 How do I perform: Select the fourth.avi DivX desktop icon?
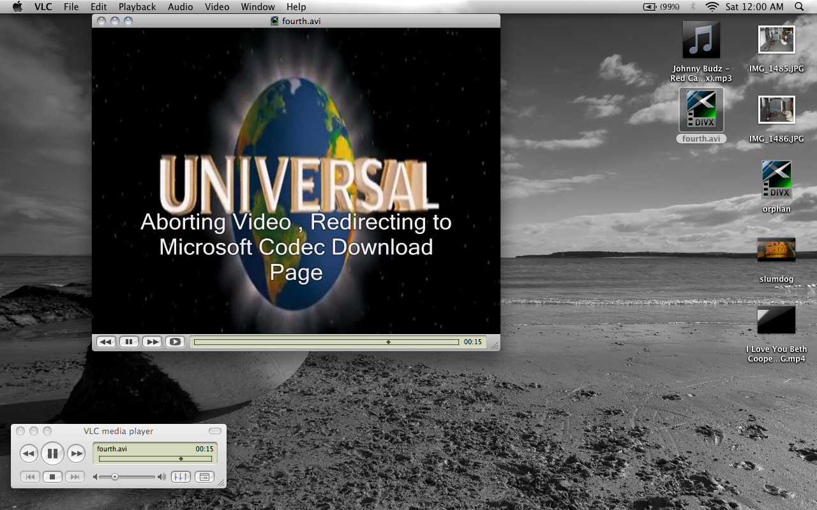701,115
